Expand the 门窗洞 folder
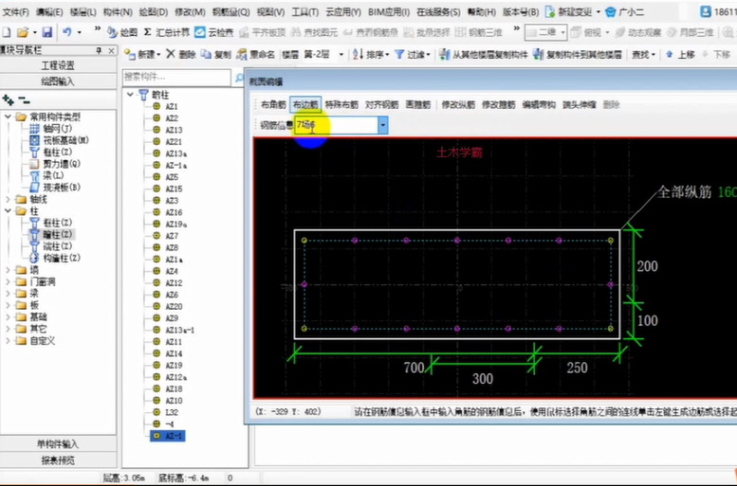Viewport: 737px width, 486px height. [8, 281]
